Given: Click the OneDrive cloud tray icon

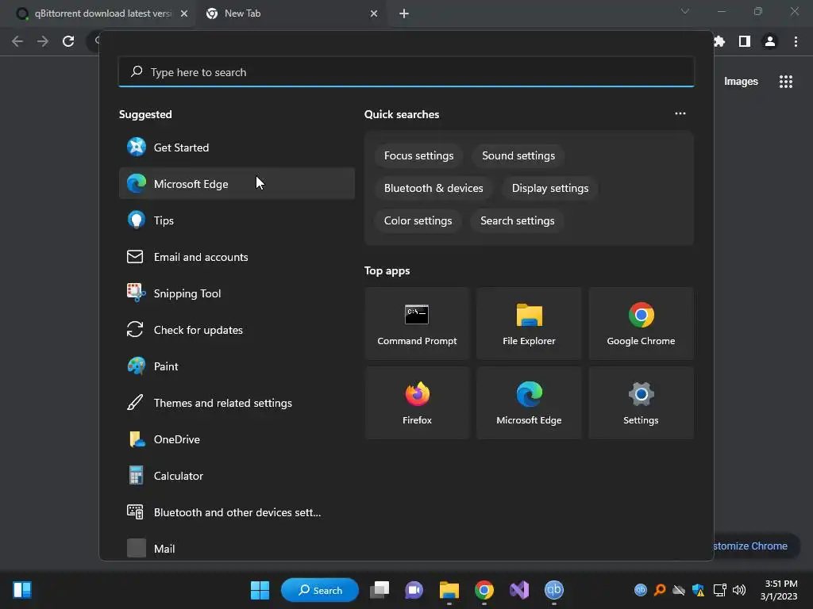Looking at the screenshot, I should [x=679, y=590].
